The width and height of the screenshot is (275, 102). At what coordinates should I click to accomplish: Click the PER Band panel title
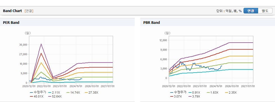pos(11,22)
